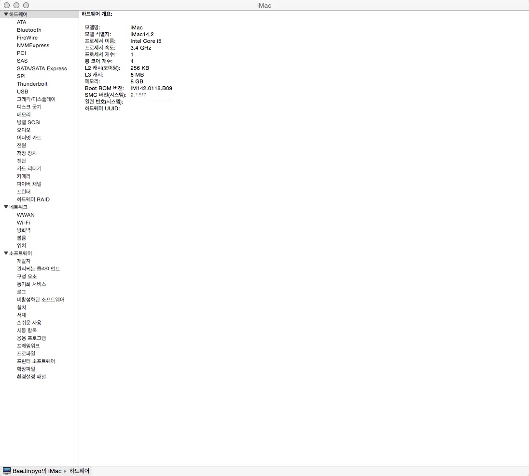Open the 저장 장치 entry

tap(27, 153)
